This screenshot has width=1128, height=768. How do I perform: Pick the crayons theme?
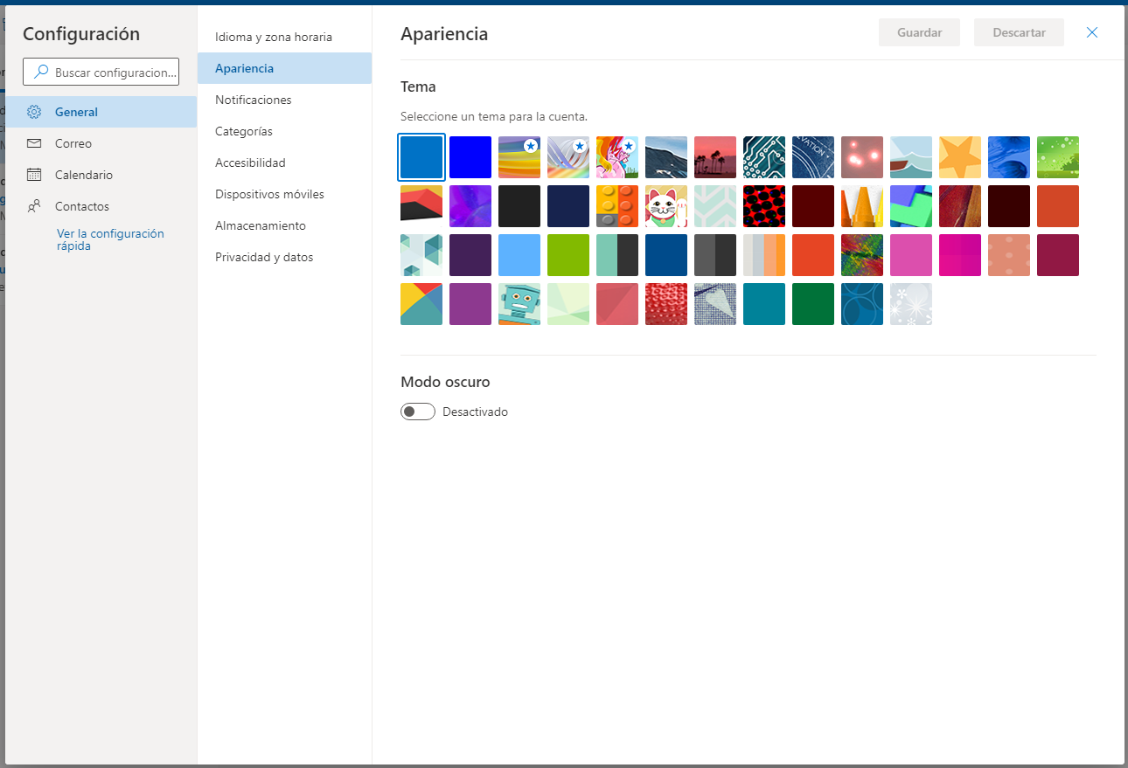pos(862,206)
